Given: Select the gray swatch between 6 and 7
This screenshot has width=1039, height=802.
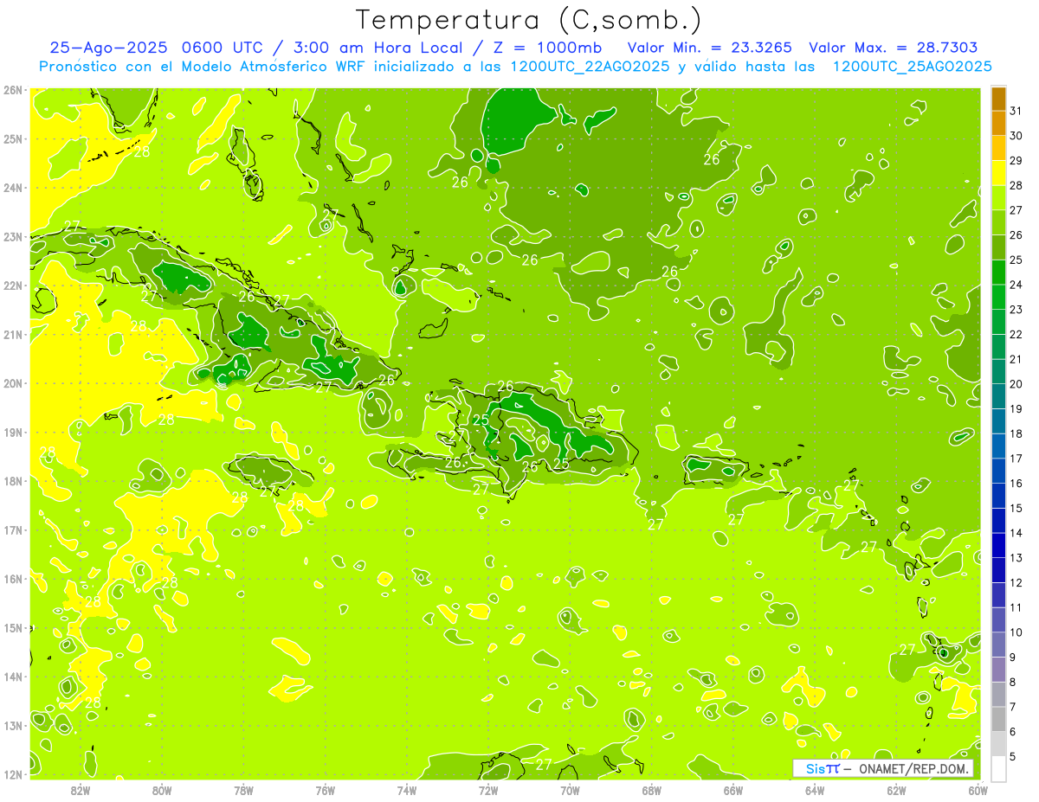Looking at the screenshot, I should 998,719.
